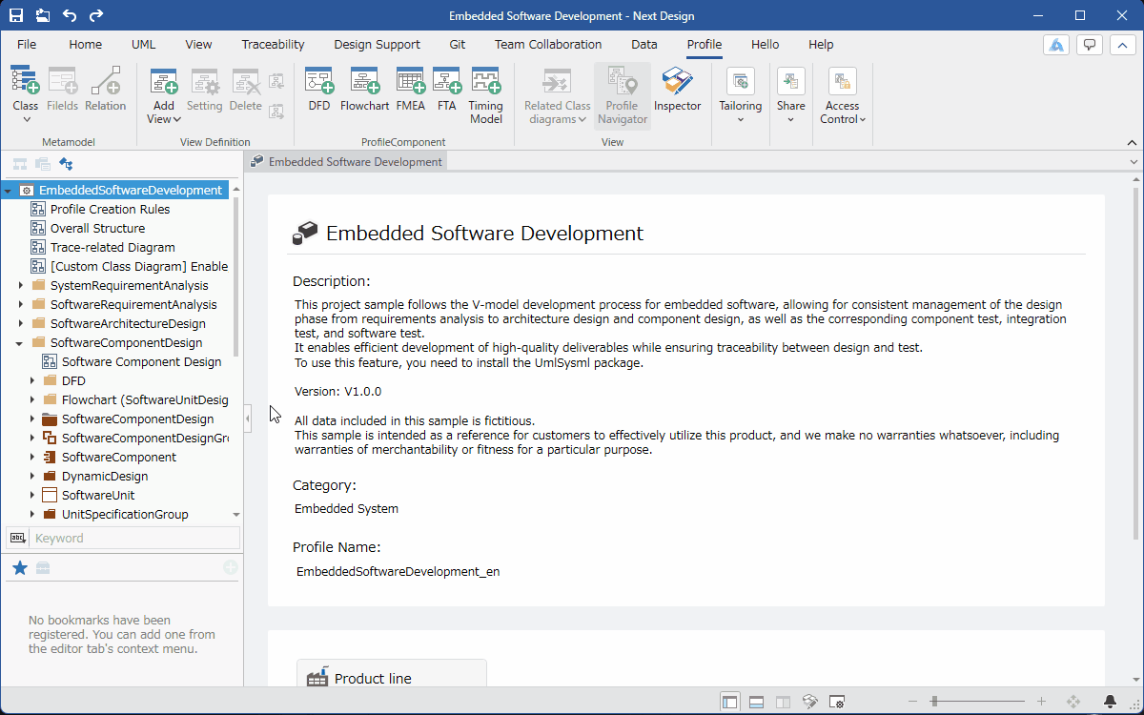Click the Save icon in title bar
Viewport: 1144px width, 715px height.
pos(16,15)
